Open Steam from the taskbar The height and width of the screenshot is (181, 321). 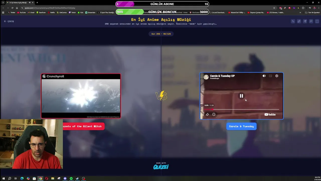tap(77, 178)
